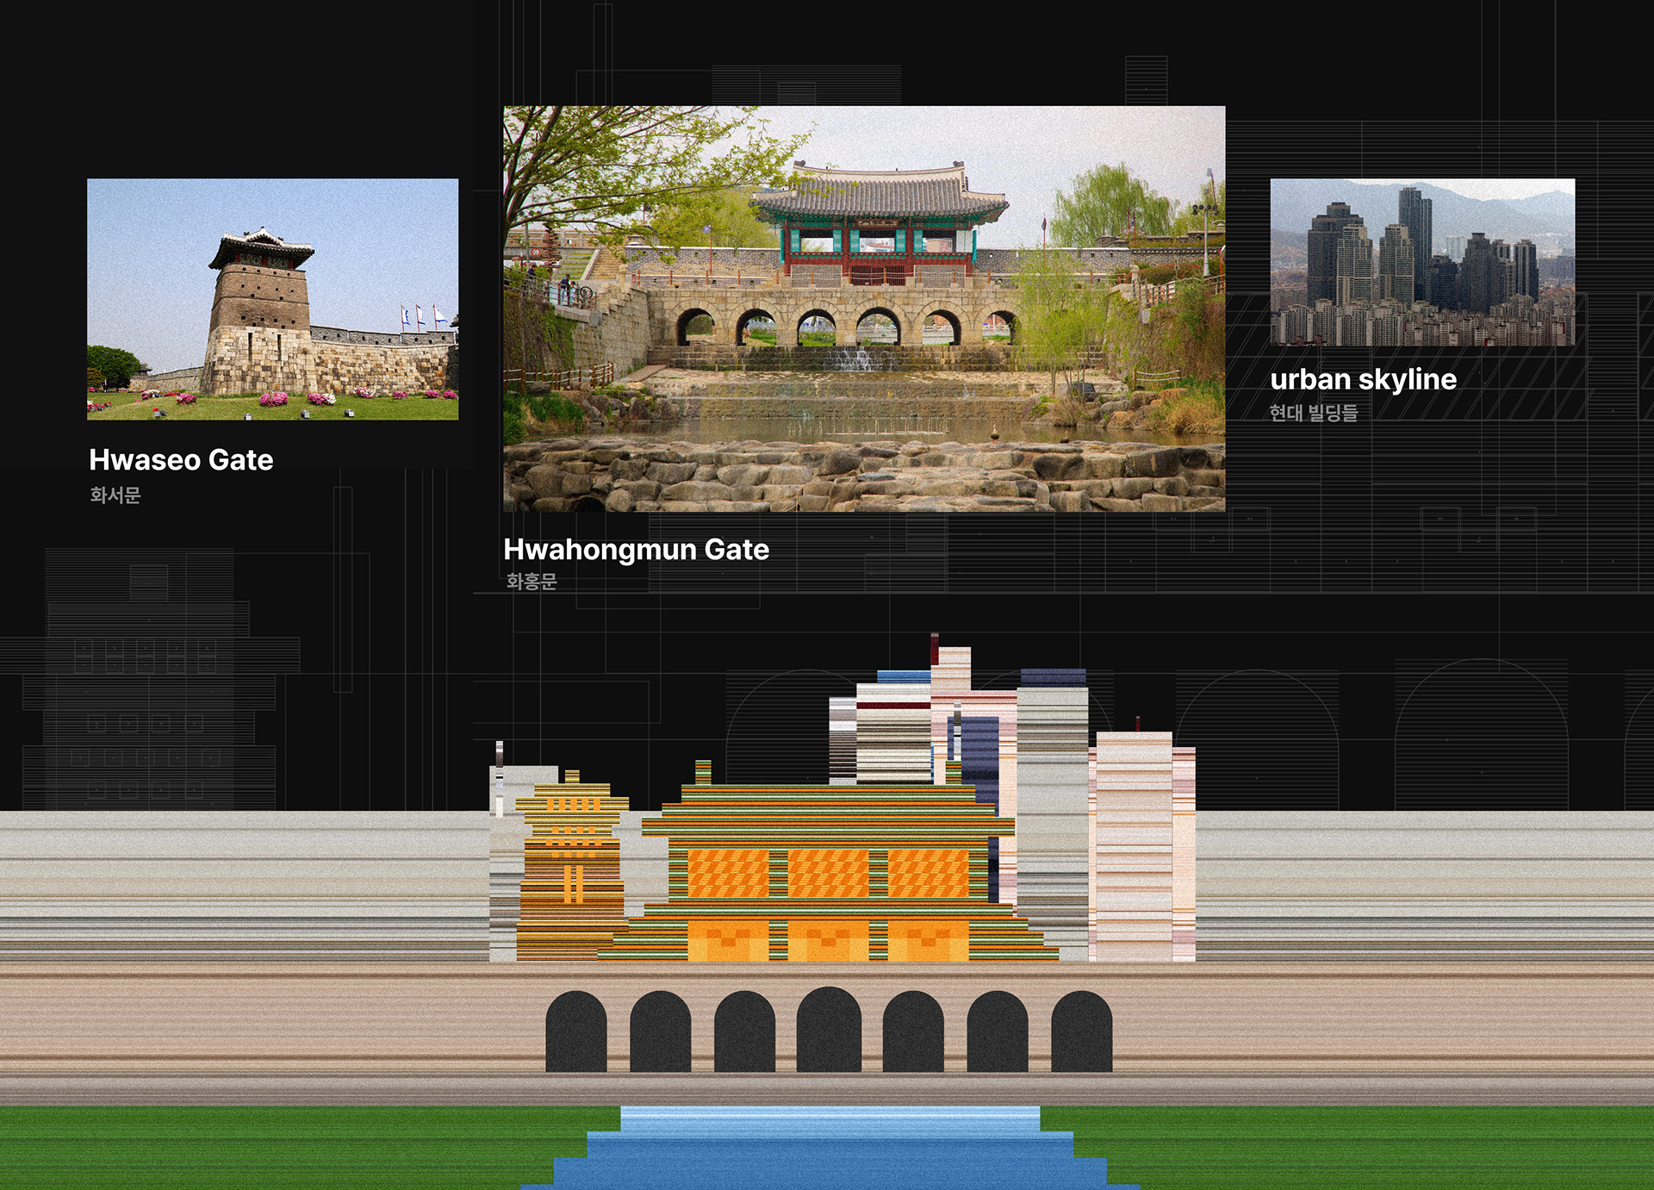Screen dimensions: 1654x1190
Task: Click the 'Hwahongmun Gate' title text
Action: click(636, 550)
